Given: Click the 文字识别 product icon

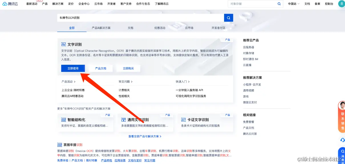Looking at the screenshot, I should point(64,44).
